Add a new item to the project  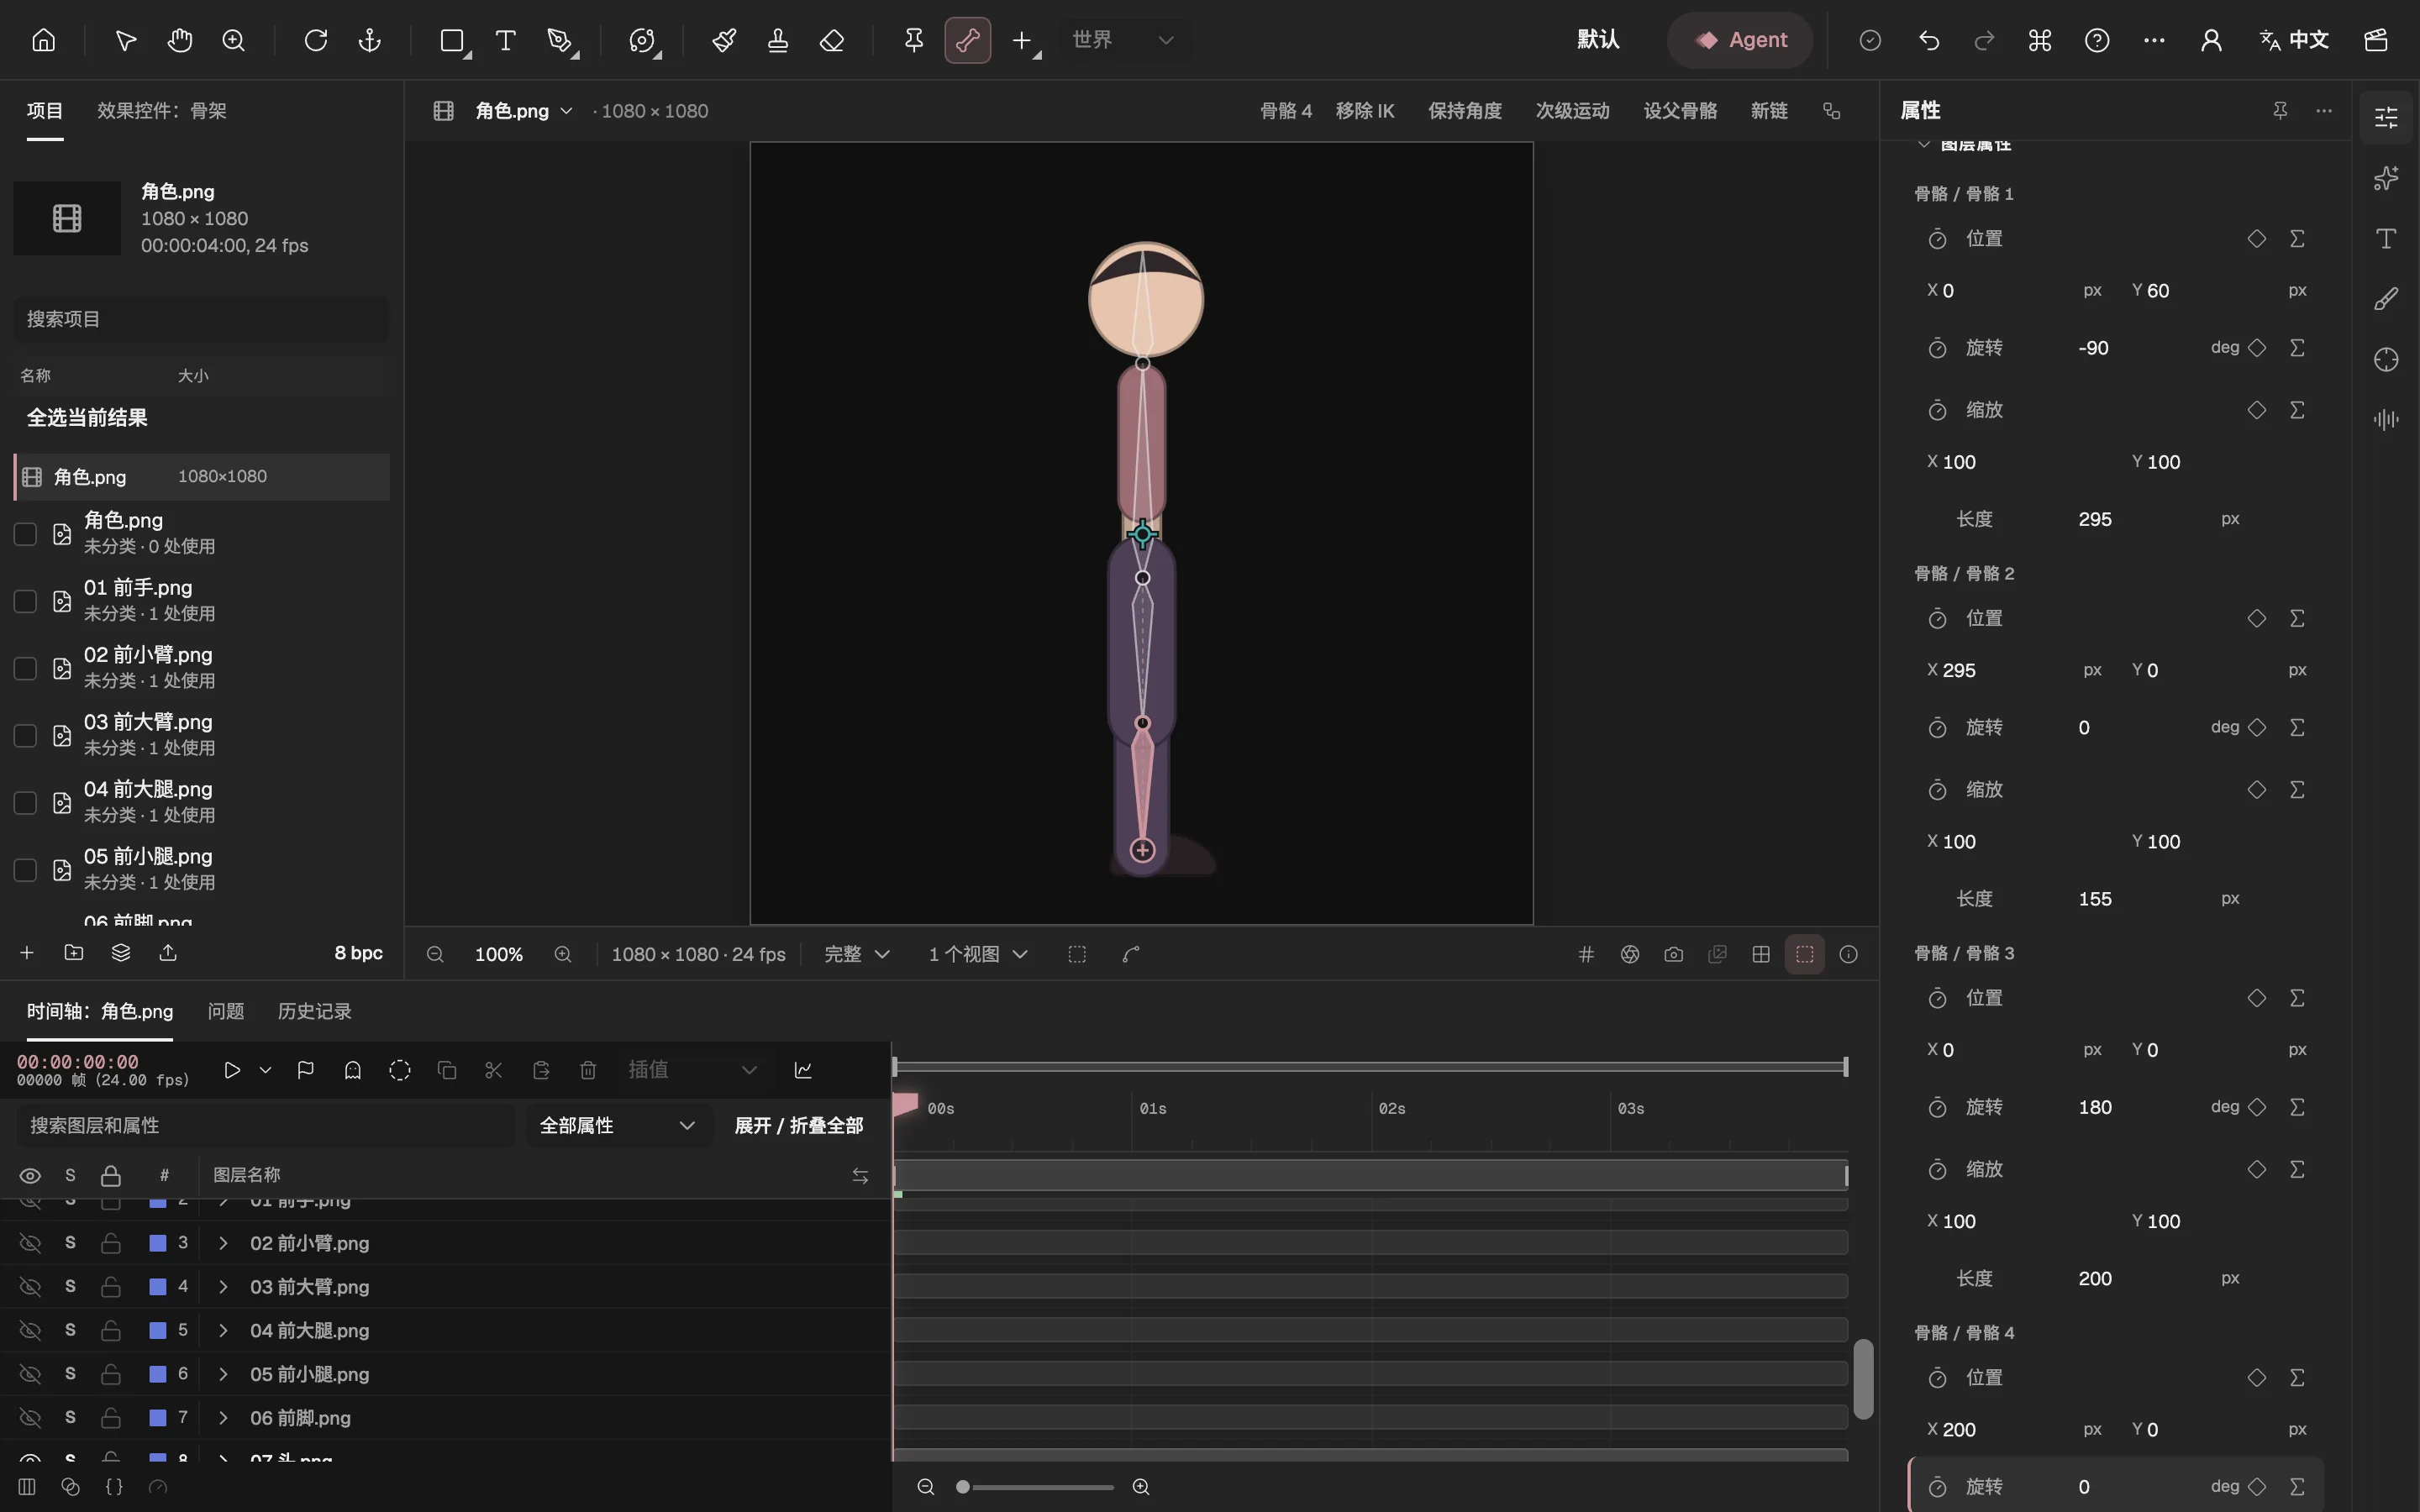pos(27,953)
